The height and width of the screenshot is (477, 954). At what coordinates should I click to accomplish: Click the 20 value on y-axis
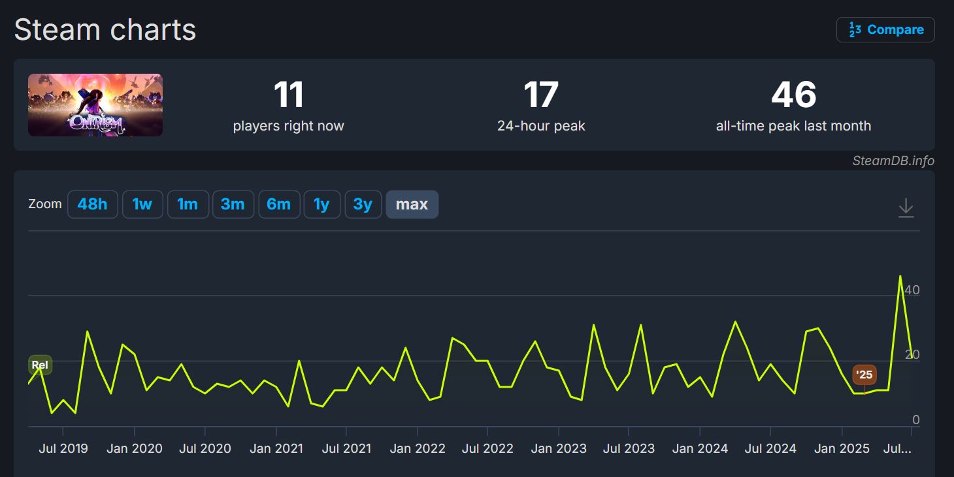[x=912, y=354]
